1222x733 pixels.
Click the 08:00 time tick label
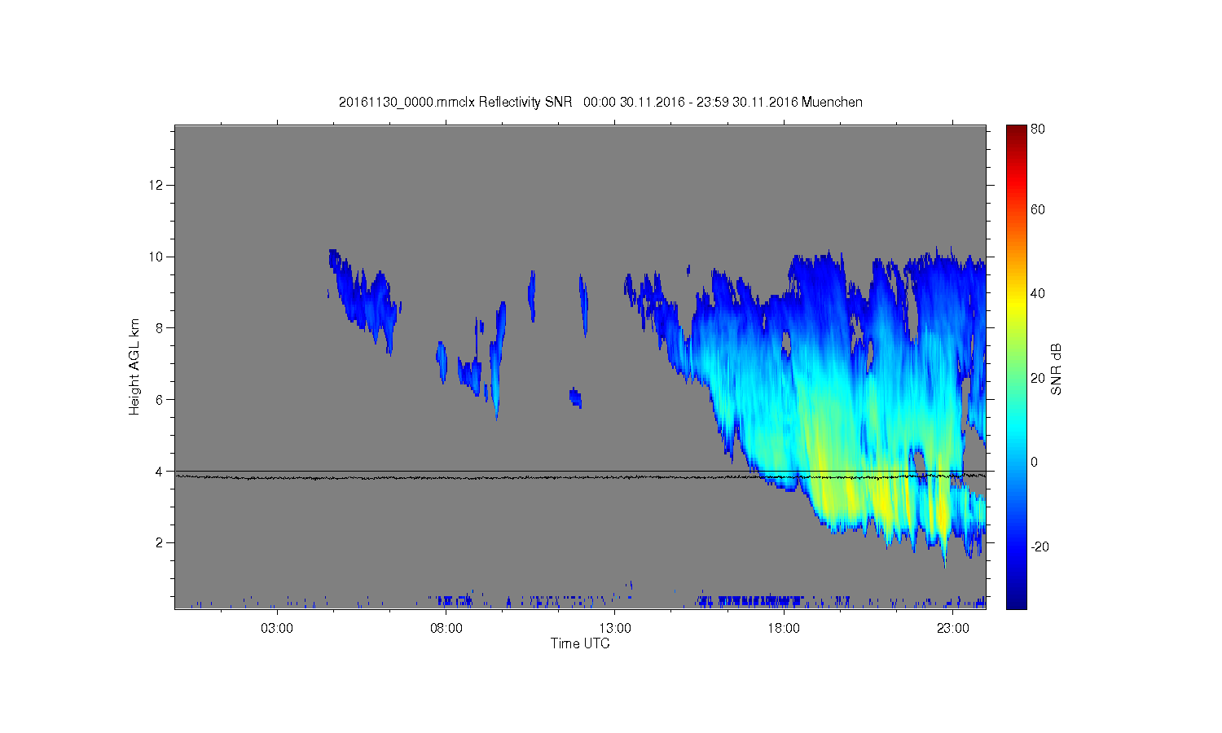(446, 629)
